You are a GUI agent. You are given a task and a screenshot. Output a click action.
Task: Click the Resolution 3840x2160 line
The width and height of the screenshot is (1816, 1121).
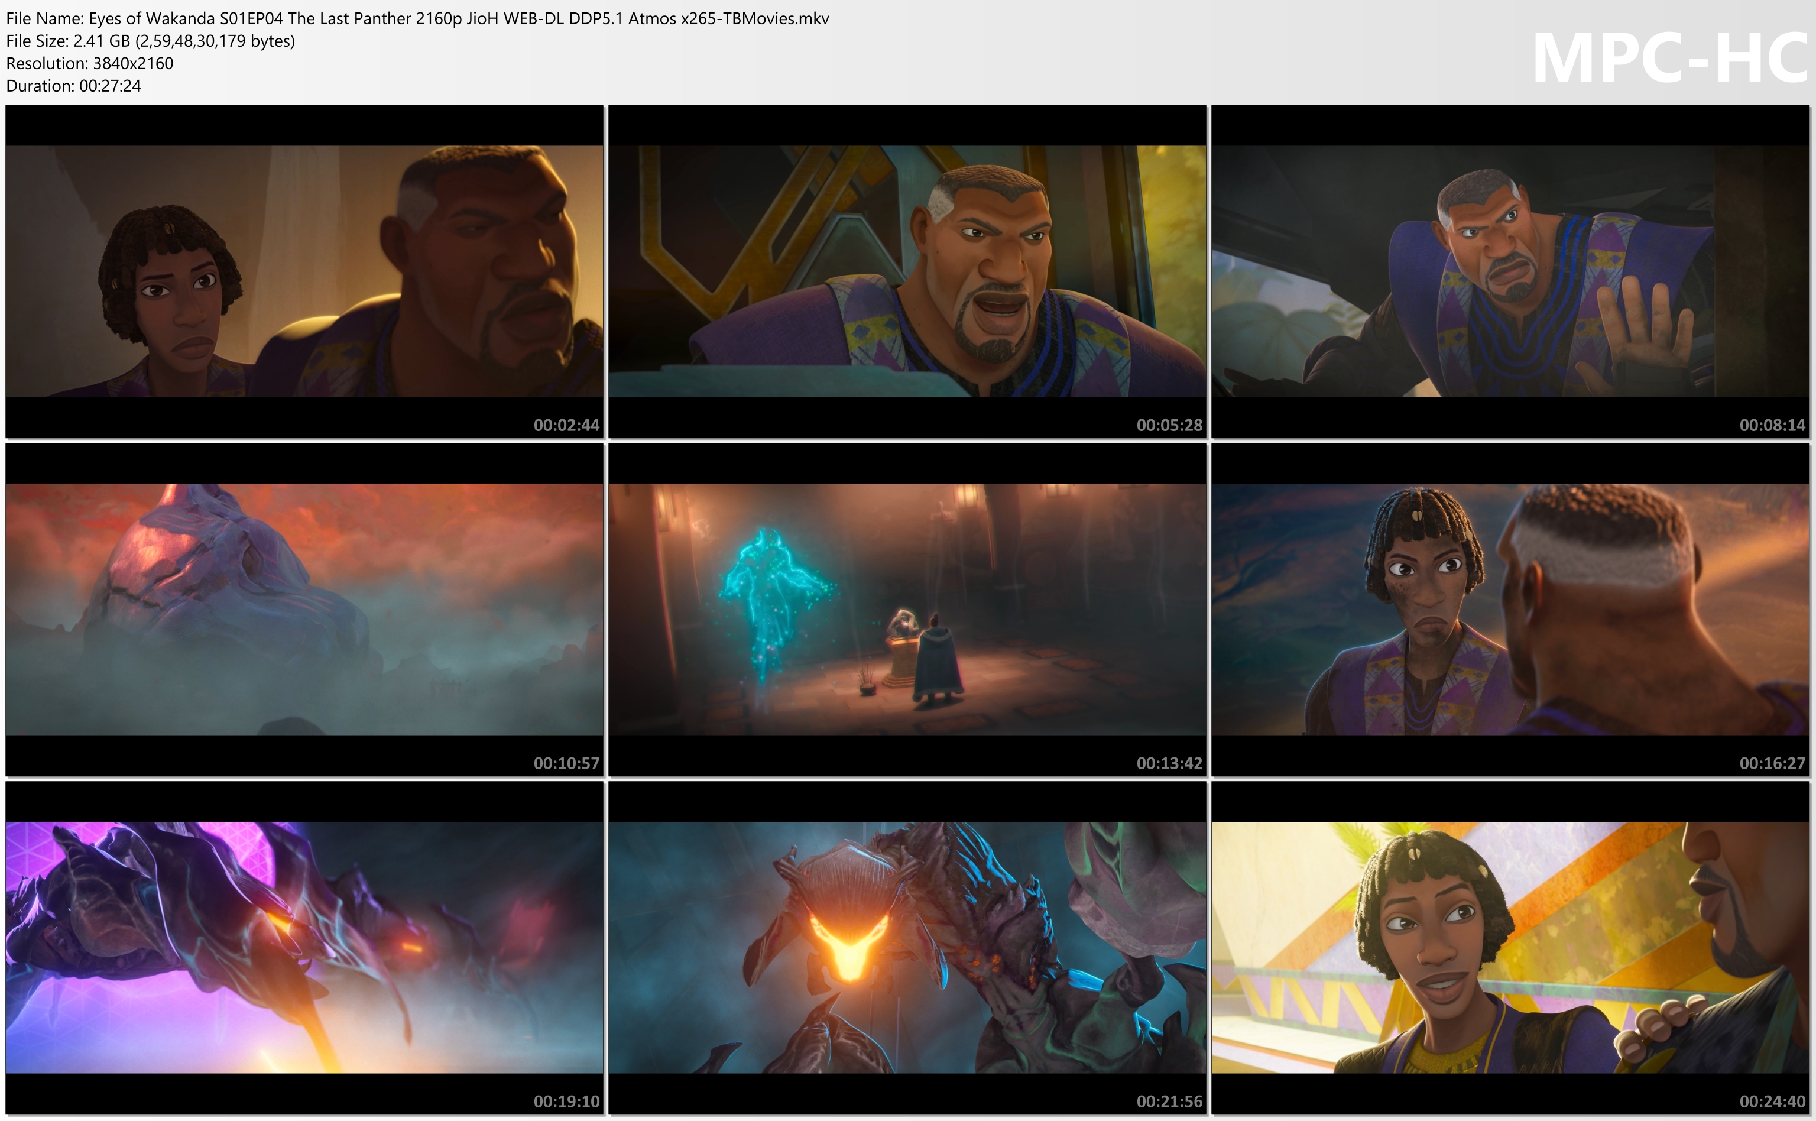[x=90, y=63]
